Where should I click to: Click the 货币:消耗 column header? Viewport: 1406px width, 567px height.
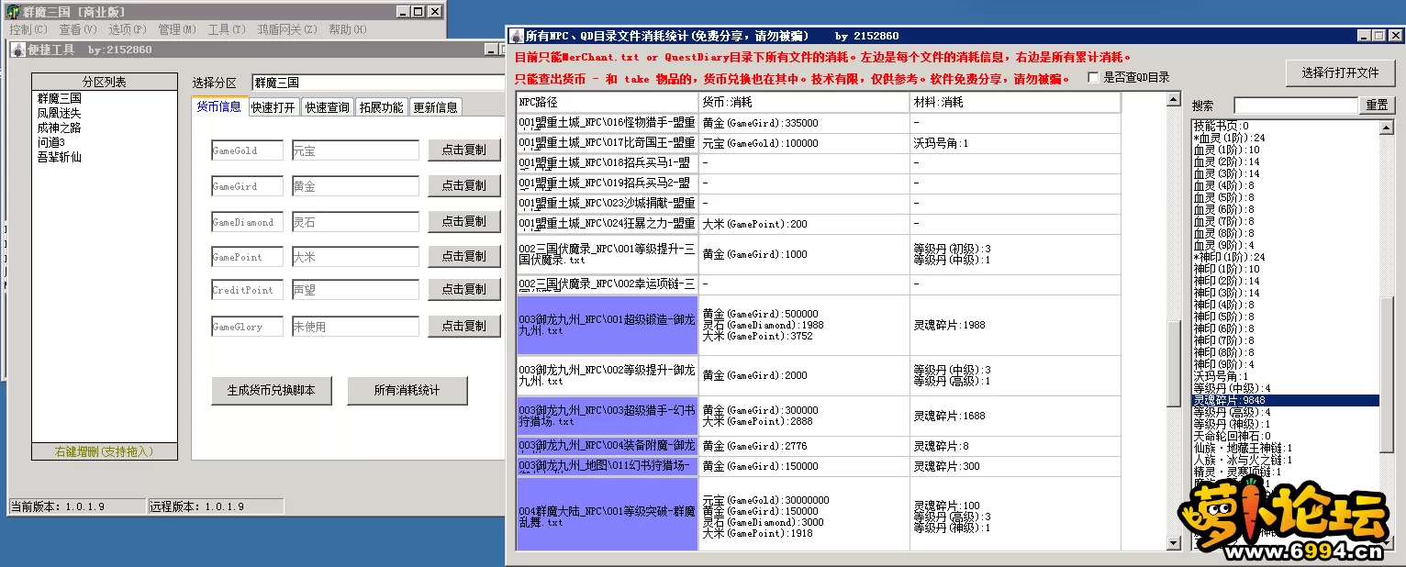pyautogui.click(x=804, y=102)
